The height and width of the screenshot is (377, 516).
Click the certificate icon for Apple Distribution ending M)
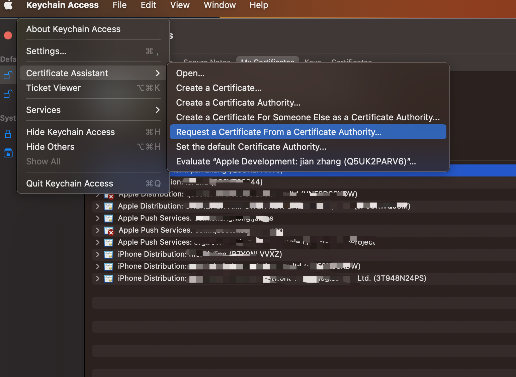tap(108, 206)
